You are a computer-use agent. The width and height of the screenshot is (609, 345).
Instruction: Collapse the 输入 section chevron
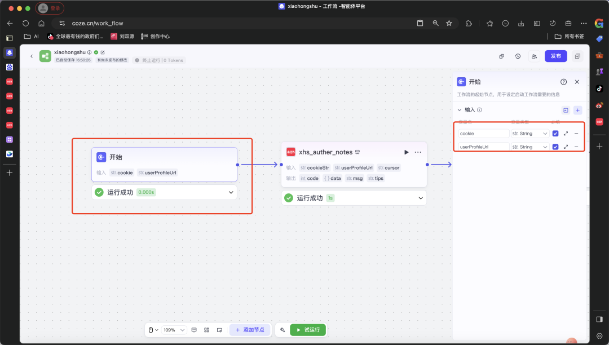(460, 110)
